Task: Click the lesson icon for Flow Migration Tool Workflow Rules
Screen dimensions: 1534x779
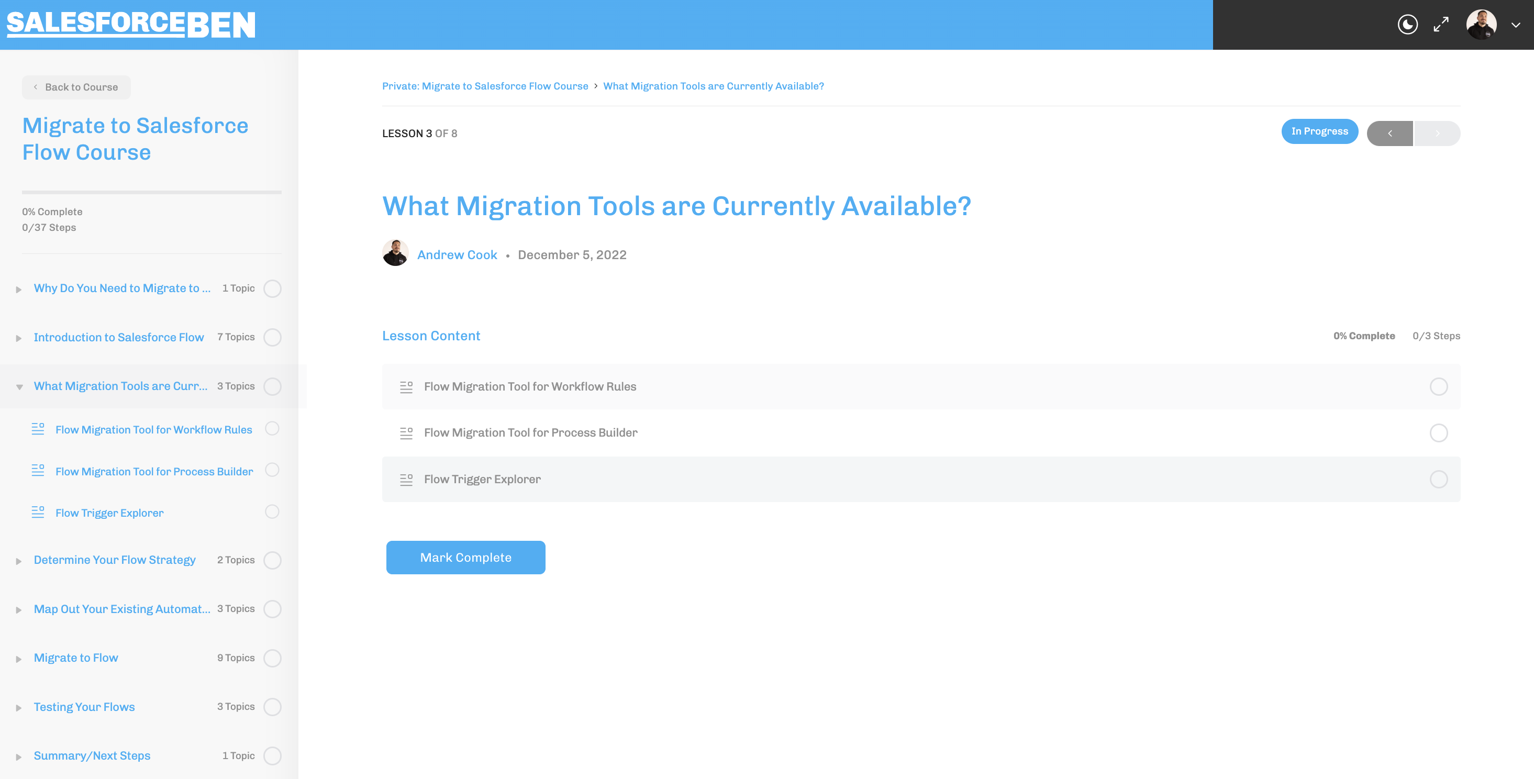Action: coord(405,386)
